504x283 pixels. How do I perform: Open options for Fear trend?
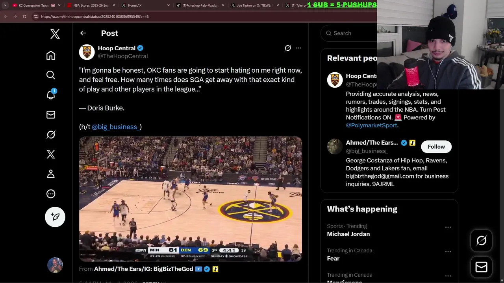(x=448, y=252)
